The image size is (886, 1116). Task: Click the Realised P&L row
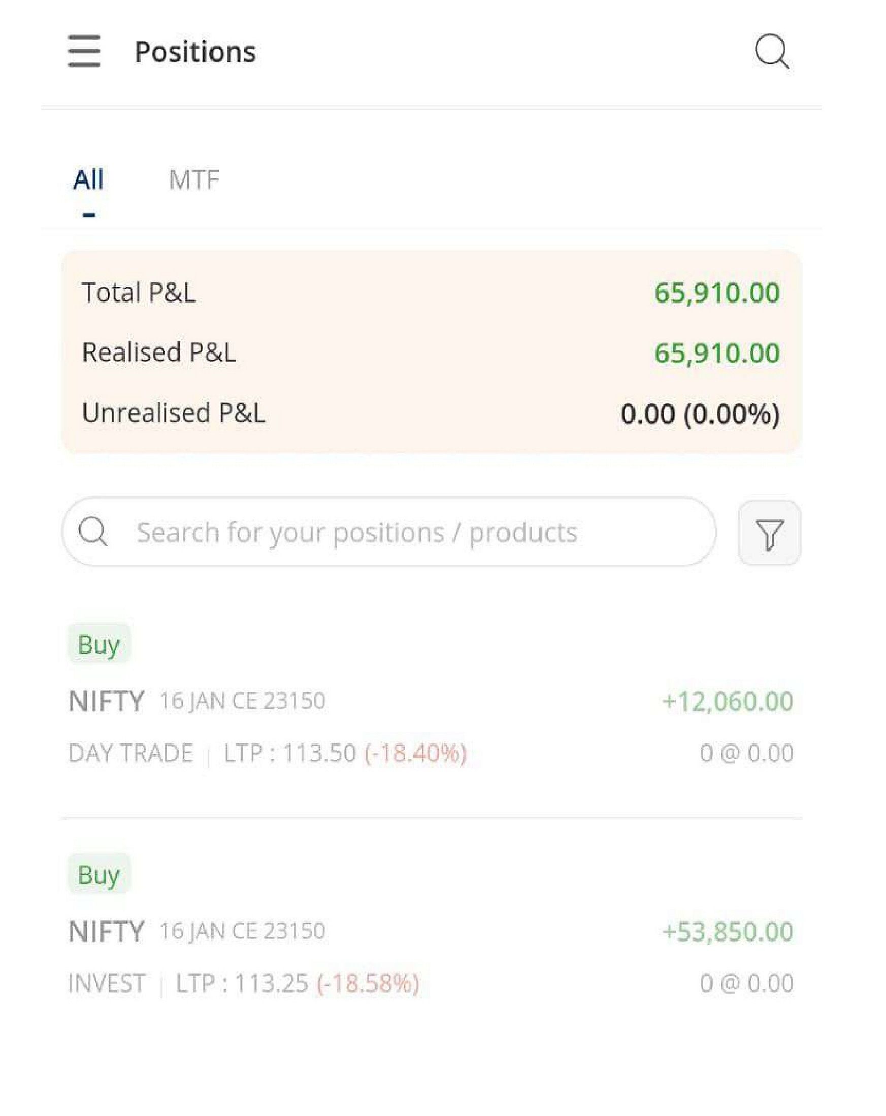click(x=432, y=353)
